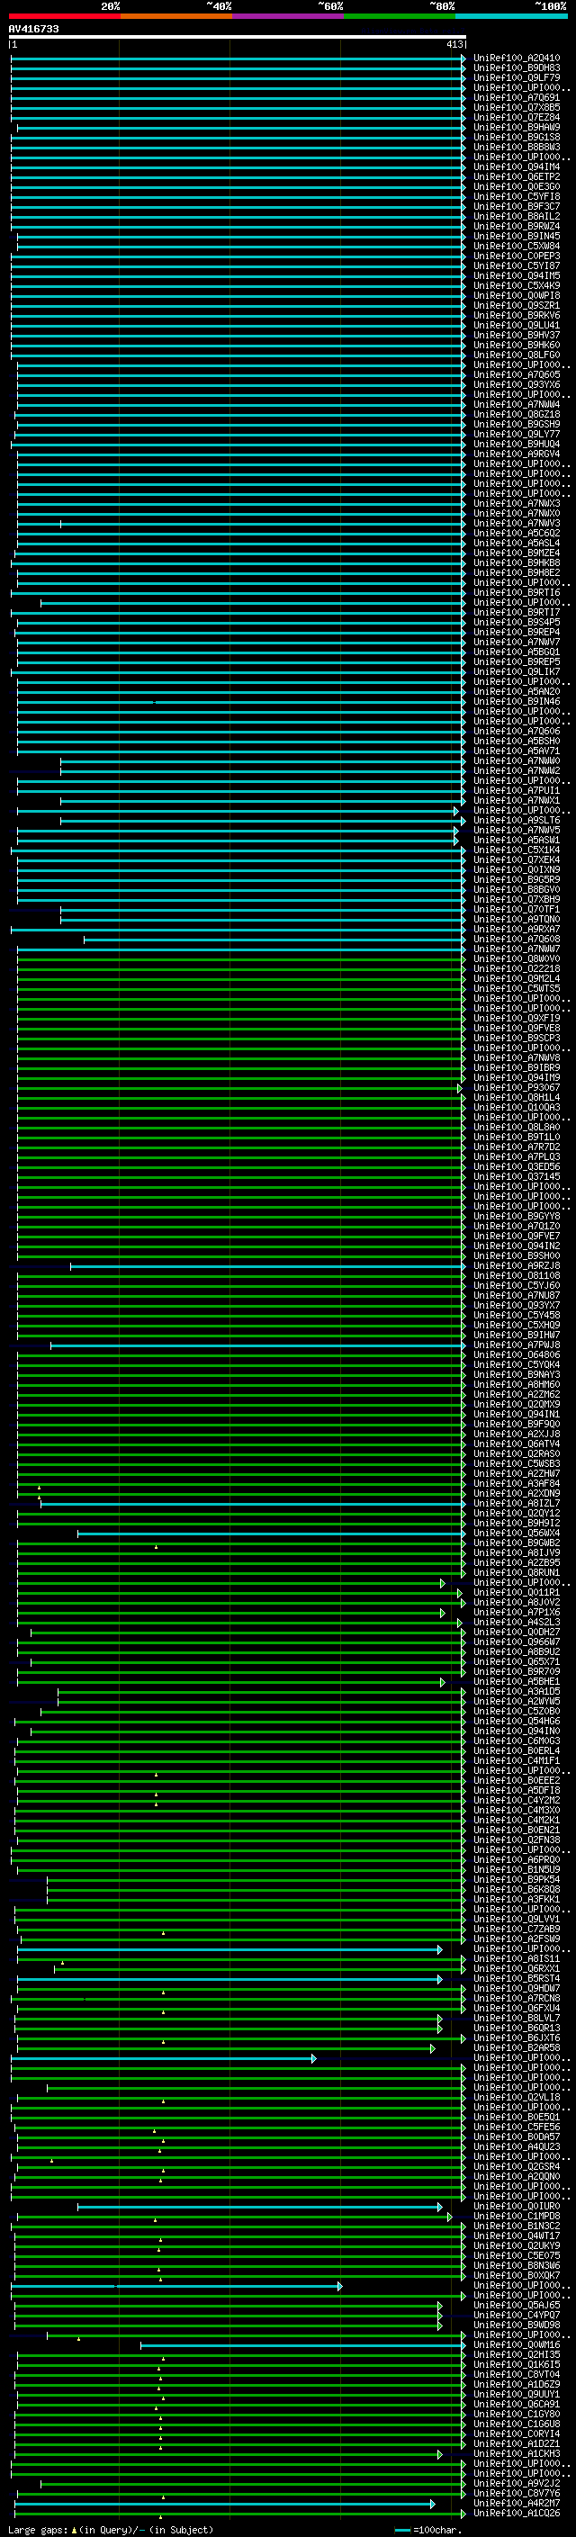Image resolution: width=576 pixels, height=2537 pixels.
Task: Select the UniRef100_Q7X8B5 label
Action: click(x=517, y=107)
